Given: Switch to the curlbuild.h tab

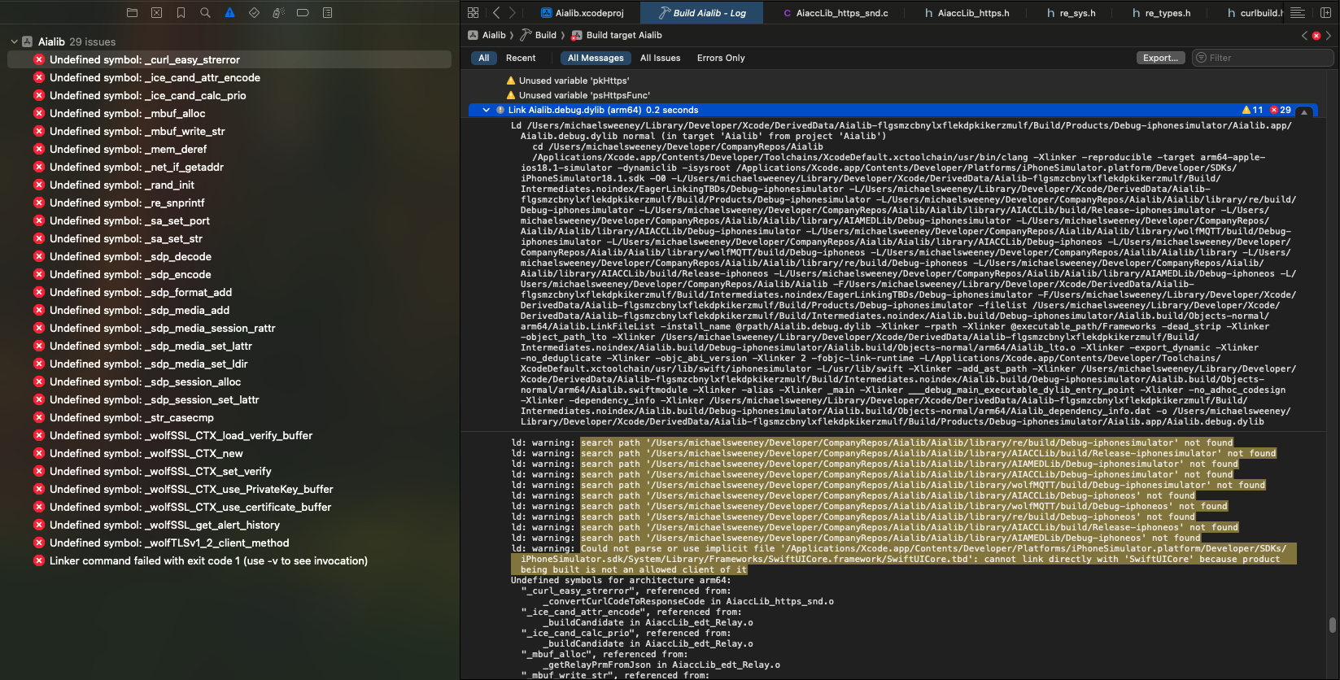Looking at the screenshot, I should click(x=1255, y=13).
